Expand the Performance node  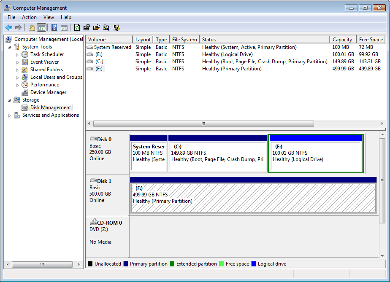pos(17,85)
